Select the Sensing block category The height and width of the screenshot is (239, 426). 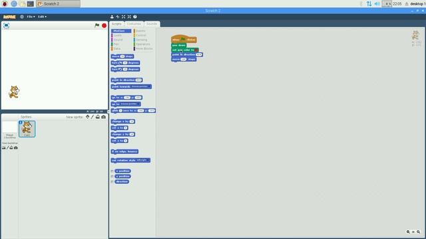pyautogui.click(x=141, y=40)
